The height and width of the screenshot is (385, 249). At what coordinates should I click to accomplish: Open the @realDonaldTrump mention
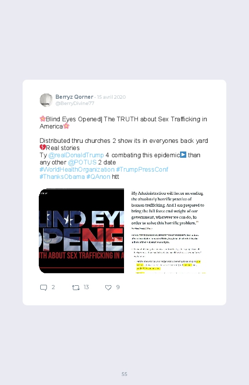point(76,155)
